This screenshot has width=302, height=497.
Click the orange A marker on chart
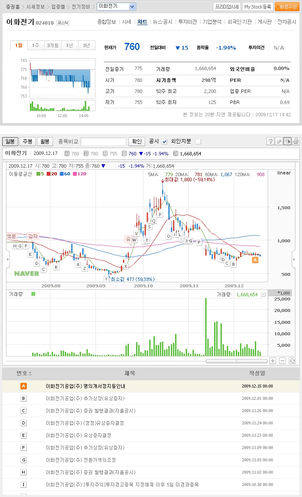point(255,260)
